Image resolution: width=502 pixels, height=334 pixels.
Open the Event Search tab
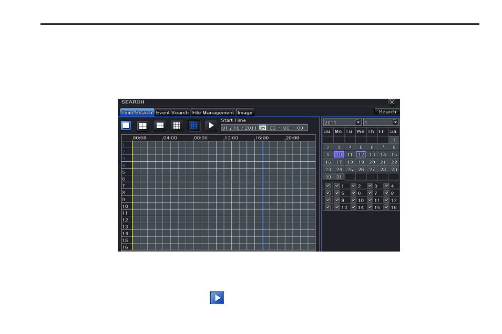172,112
